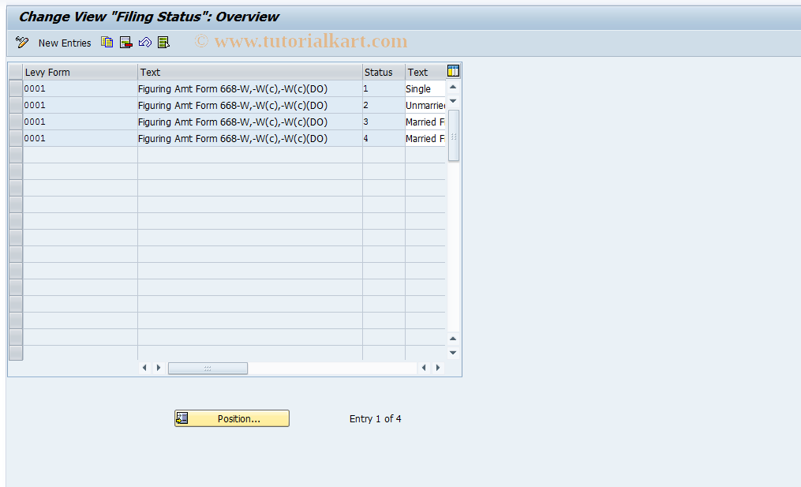The height and width of the screenshot is (487, 801).
Task: Click Status value 2 cell
Action: pyautogui.click(x=384, y=105)
